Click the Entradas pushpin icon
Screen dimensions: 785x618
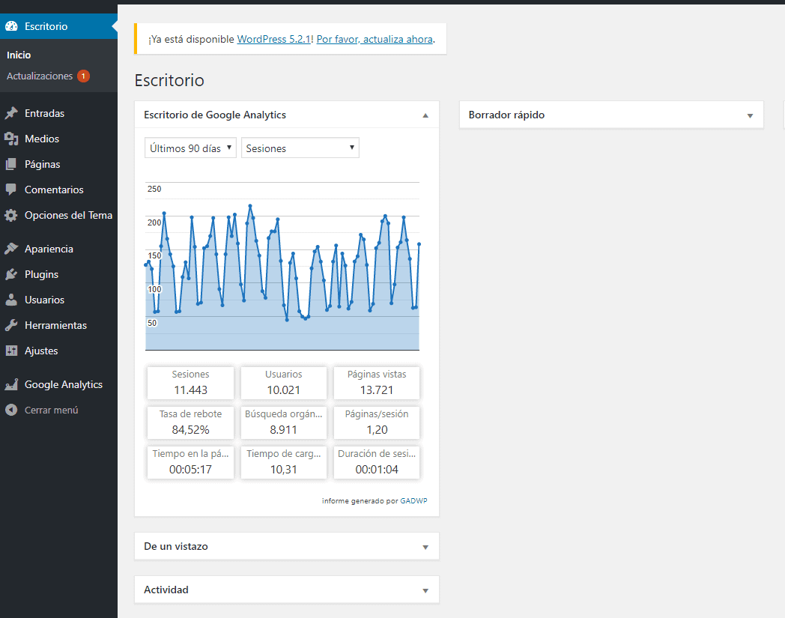point(11,114)
